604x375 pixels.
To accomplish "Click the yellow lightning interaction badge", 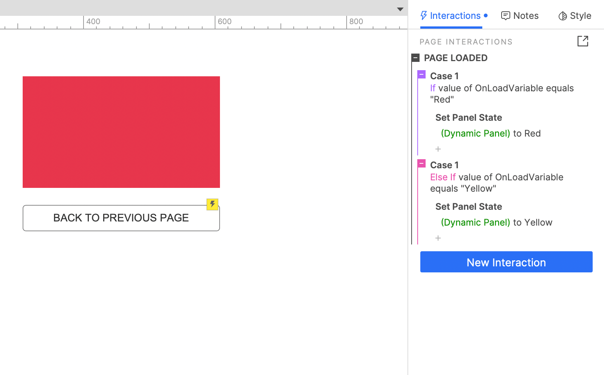I will click(x=212, y=204).
